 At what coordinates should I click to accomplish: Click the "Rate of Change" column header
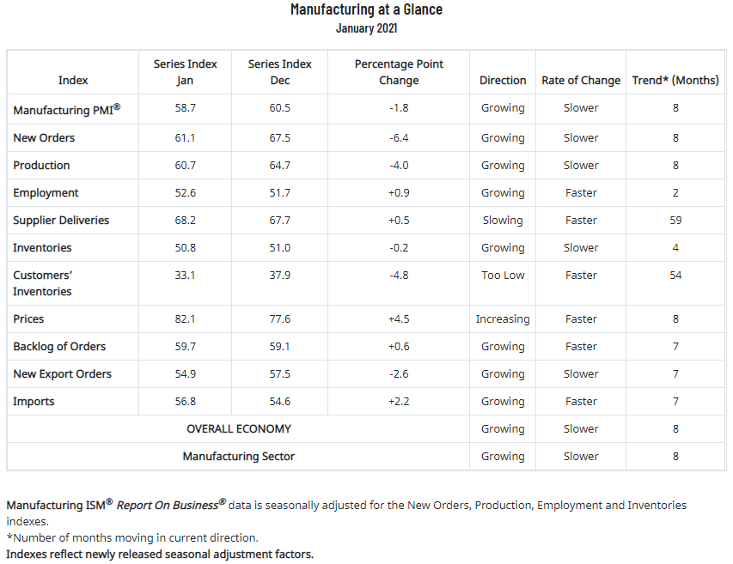click(x=581, y=80)
